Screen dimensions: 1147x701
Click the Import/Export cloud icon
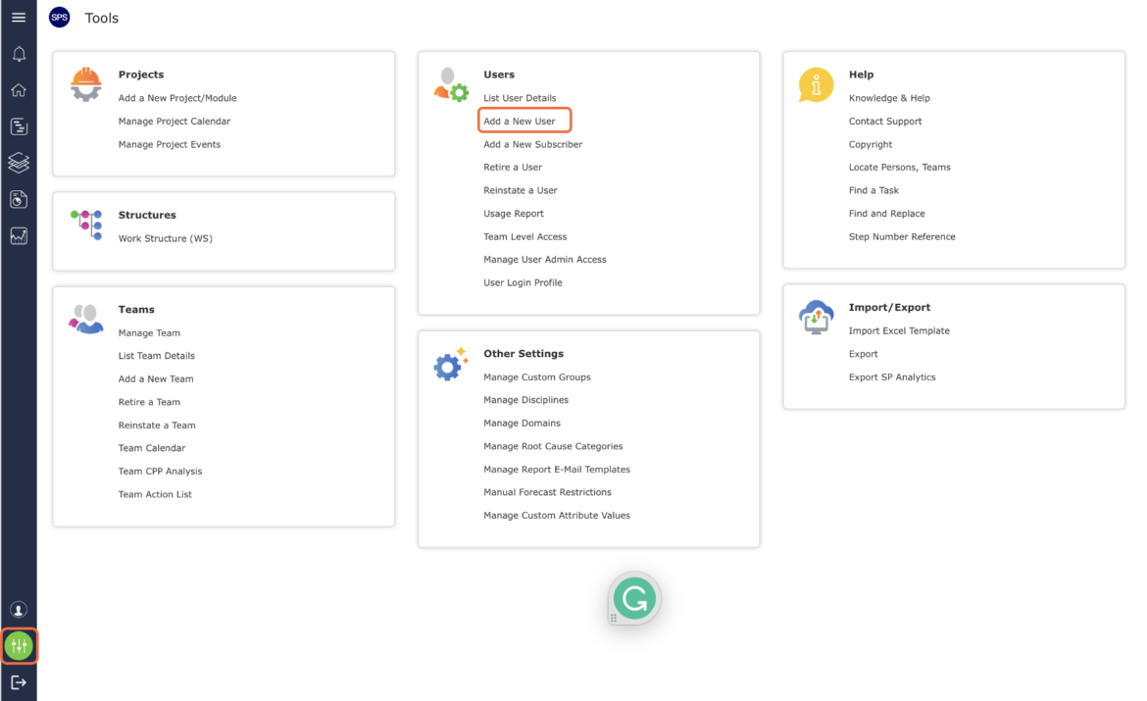click(816, 318)
